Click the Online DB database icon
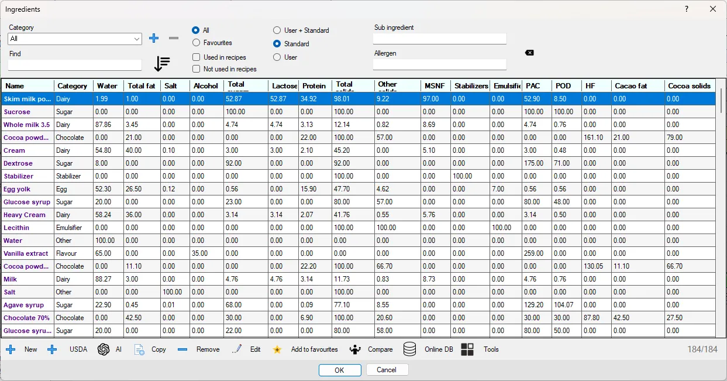The image size is (727, 381). pos(410,349)
